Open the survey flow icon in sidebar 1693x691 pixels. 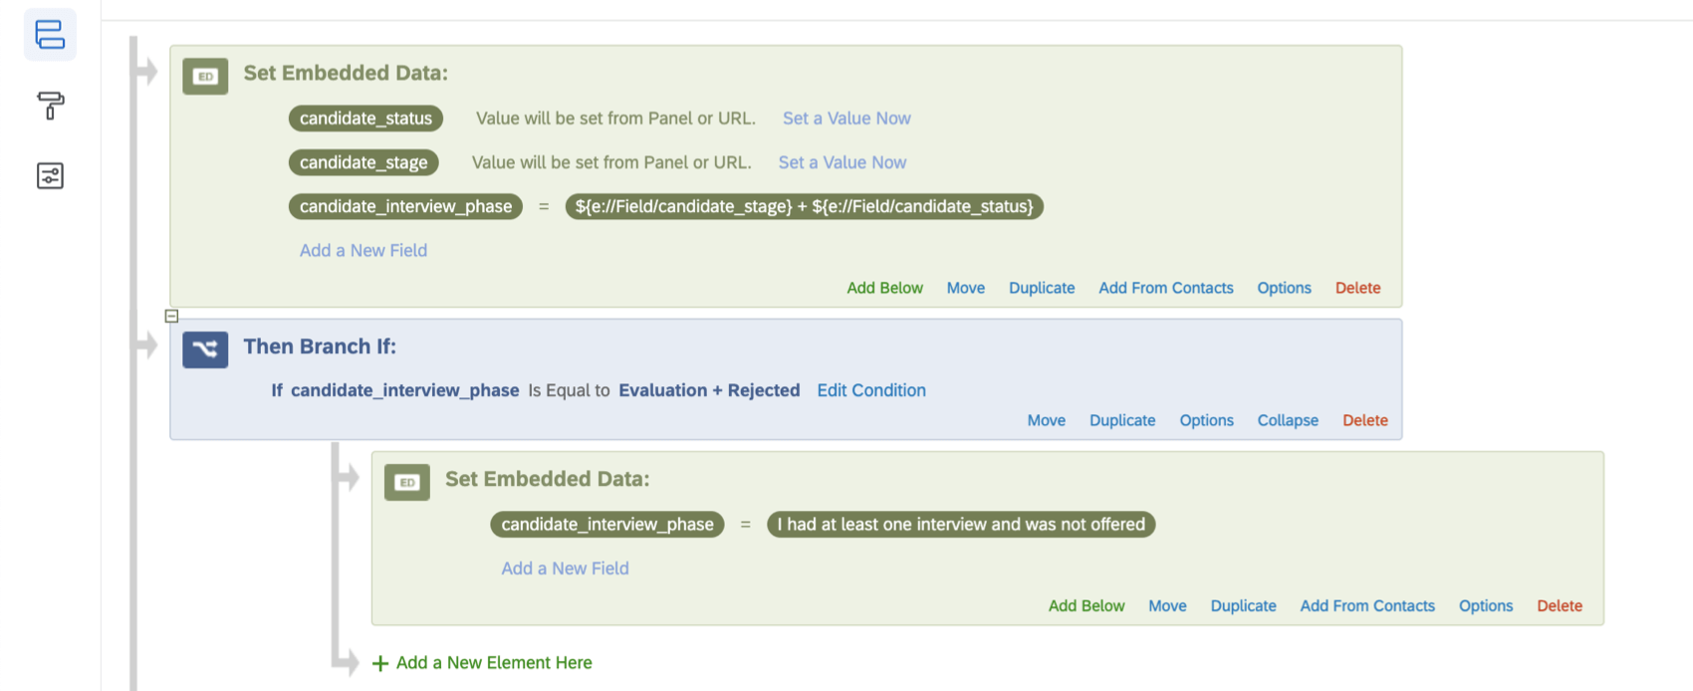click(50, 35)
